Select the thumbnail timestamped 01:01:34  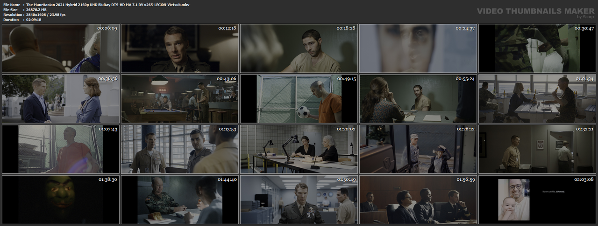[537, 99]
